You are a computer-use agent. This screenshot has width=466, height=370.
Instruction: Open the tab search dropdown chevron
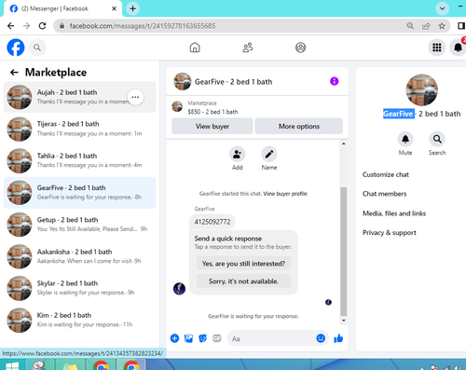click(x=442, y=8)
